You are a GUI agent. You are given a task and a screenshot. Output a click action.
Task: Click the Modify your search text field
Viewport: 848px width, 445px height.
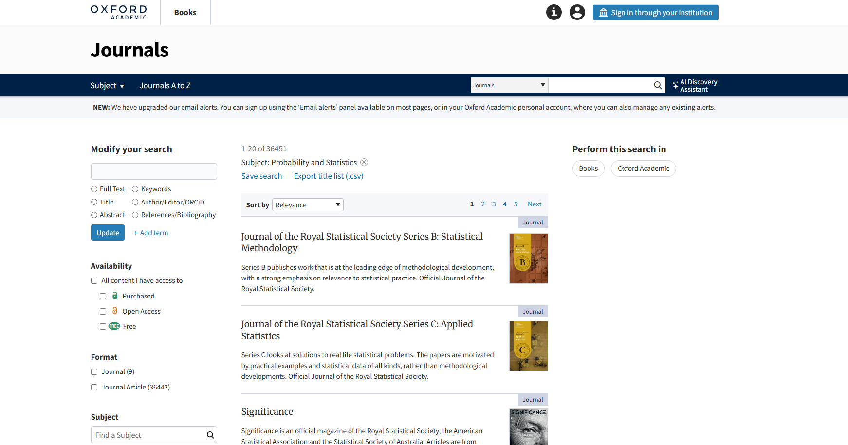[x=154, y=171]
